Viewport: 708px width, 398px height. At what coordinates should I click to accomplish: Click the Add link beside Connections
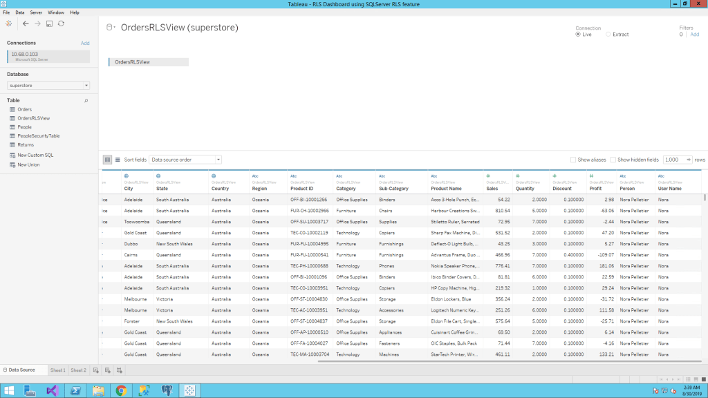point(85,43)
